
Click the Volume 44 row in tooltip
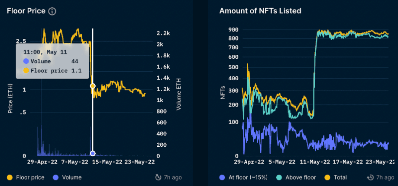click(52, 61)
